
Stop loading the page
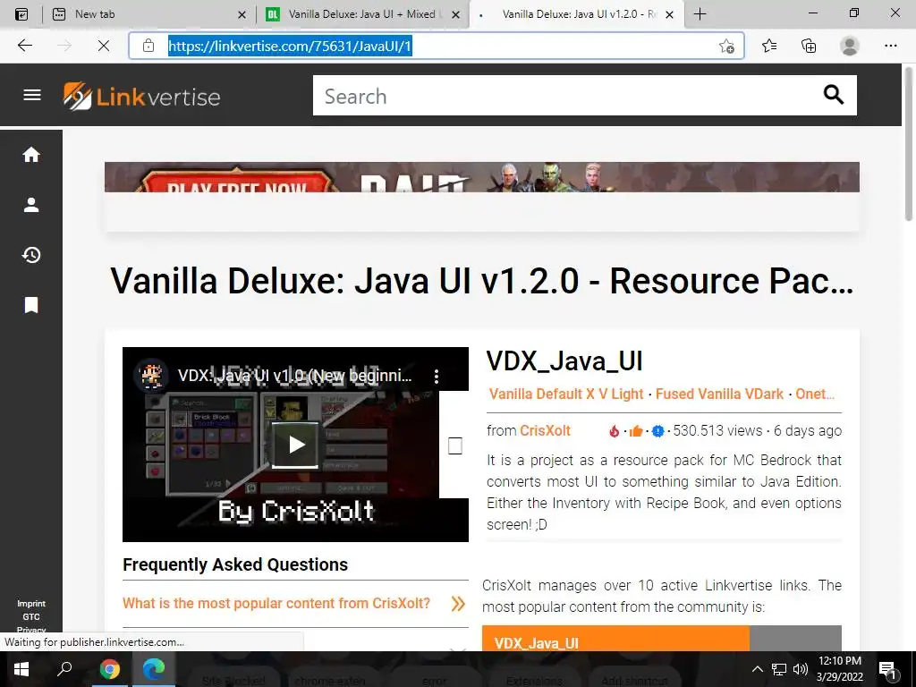[x=104, y=46]
